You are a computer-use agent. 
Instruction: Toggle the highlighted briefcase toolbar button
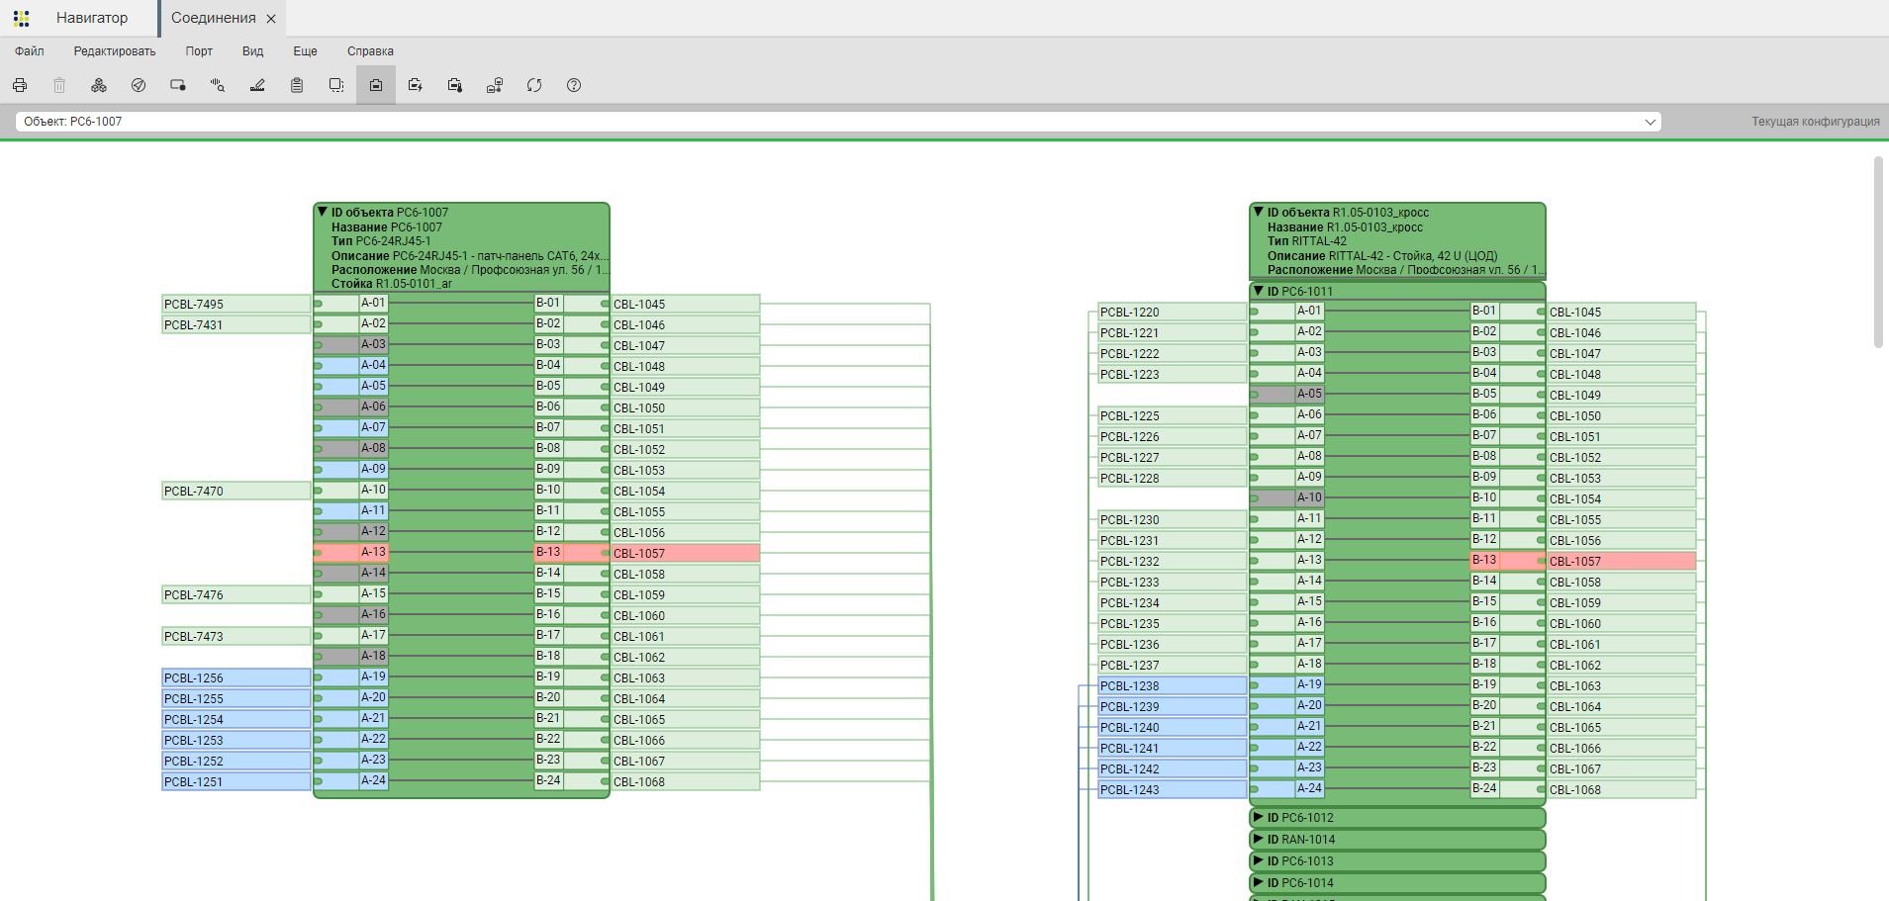[376, 86]
